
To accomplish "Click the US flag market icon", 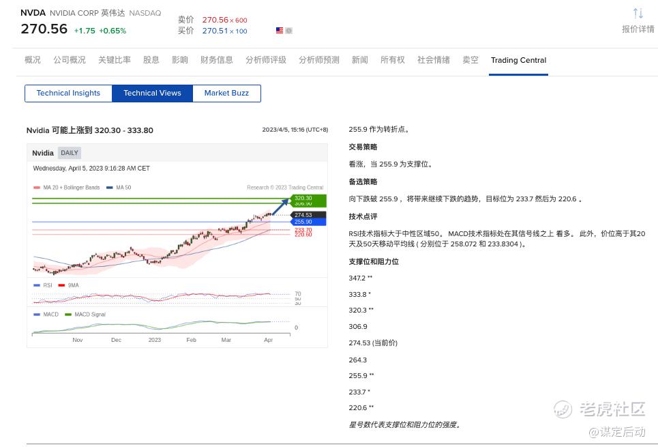I will 280,30.
